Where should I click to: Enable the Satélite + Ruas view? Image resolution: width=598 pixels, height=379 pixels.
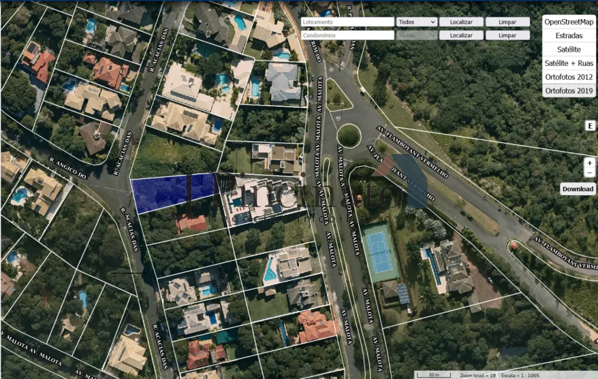(568, 63)
